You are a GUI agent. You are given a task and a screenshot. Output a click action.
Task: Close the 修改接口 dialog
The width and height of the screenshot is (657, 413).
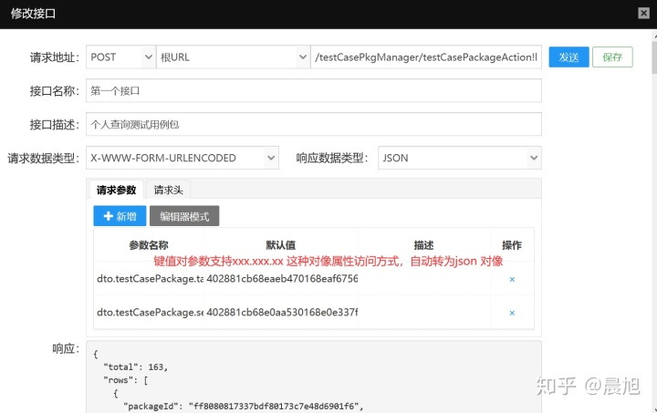643,14
